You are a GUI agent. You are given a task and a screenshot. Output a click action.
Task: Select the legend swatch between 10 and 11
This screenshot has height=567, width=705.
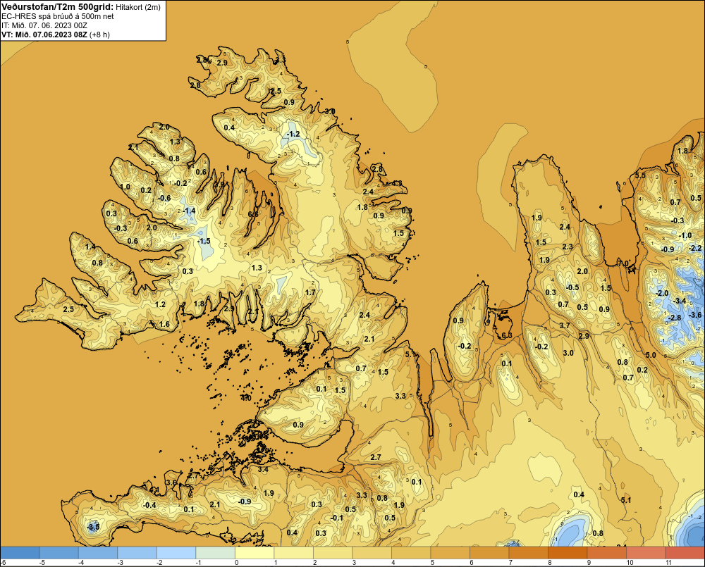pos(646,553)
